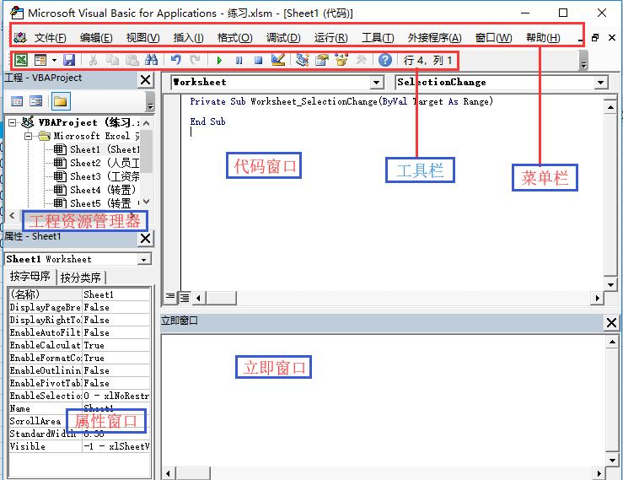Run the macro with the green play icon
623x480 pixels.
tap(219, 61)
